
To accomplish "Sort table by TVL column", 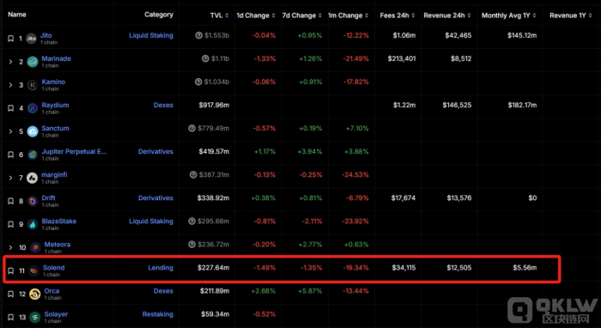I will click(x=219, y=15).
